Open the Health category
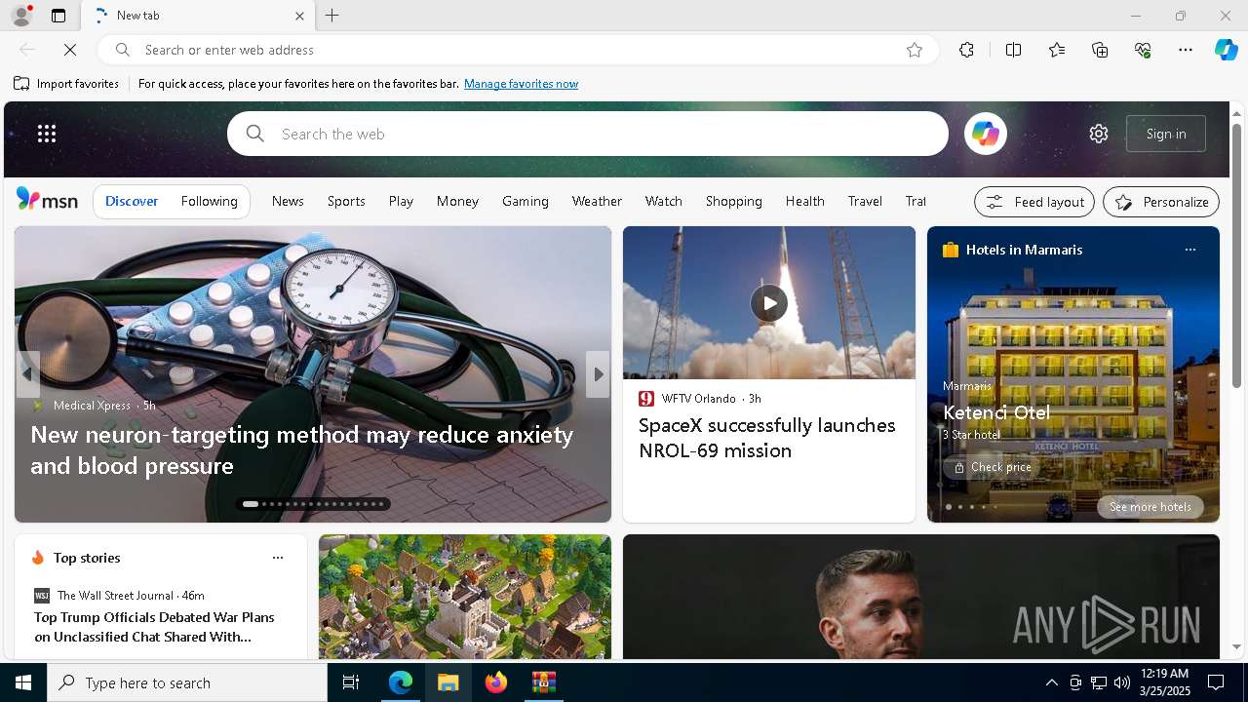The height and width of the screenshot is (702, 1248). (805, 201)
